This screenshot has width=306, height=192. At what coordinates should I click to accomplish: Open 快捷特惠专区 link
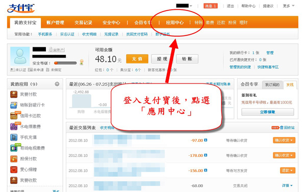coord(268,67)
